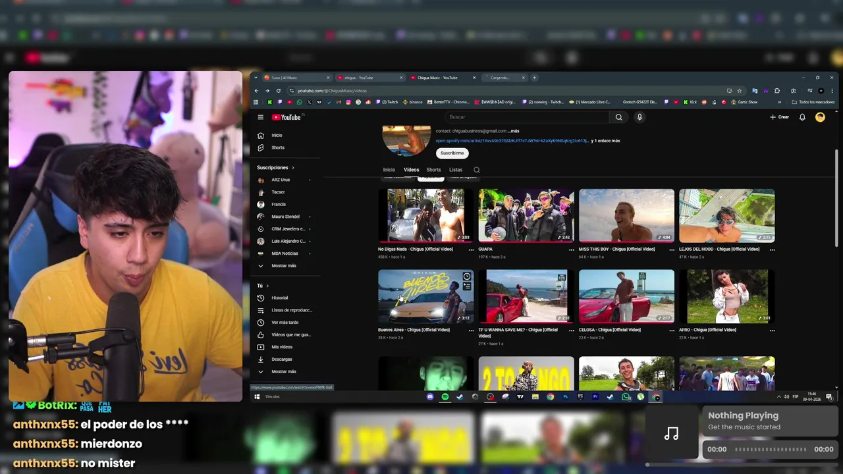Image resolution: width=843 pixels, height=474 pixels.
Task: Open browser extensions puzzle icon
Action: tap(777, 91)
